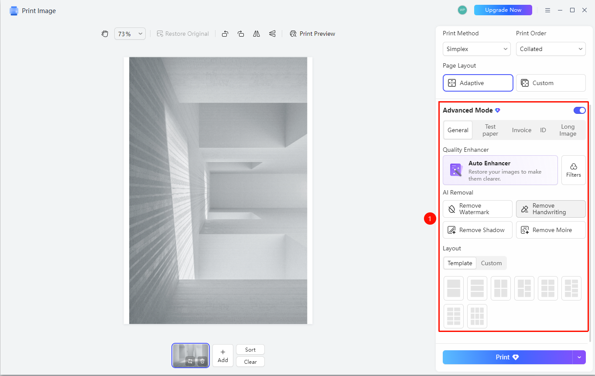
Task: Select General tab
Action: tap(458, 130)
